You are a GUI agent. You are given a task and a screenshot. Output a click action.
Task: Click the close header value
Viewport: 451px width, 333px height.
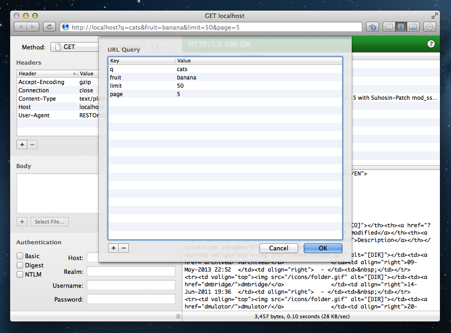click(x=86, y=91)
